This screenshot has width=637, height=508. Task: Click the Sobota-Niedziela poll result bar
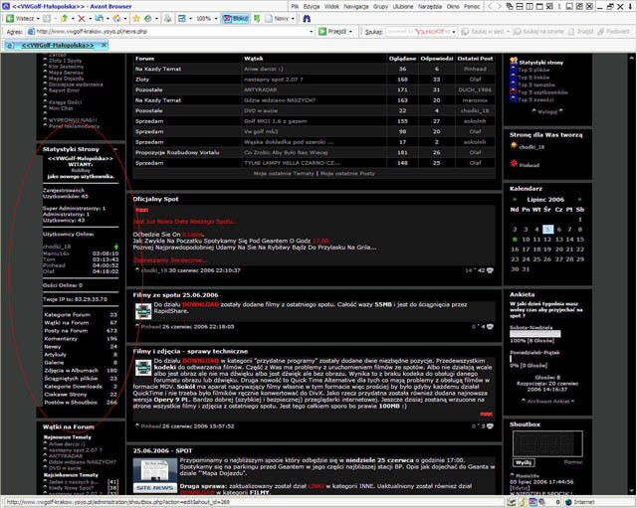535,334
